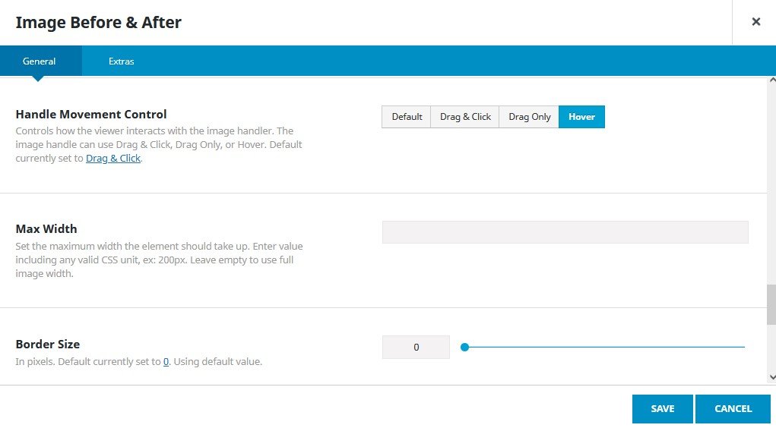
Task: Open the Border Size default value link
Action: pyautogui.click(x=166, y=362)
